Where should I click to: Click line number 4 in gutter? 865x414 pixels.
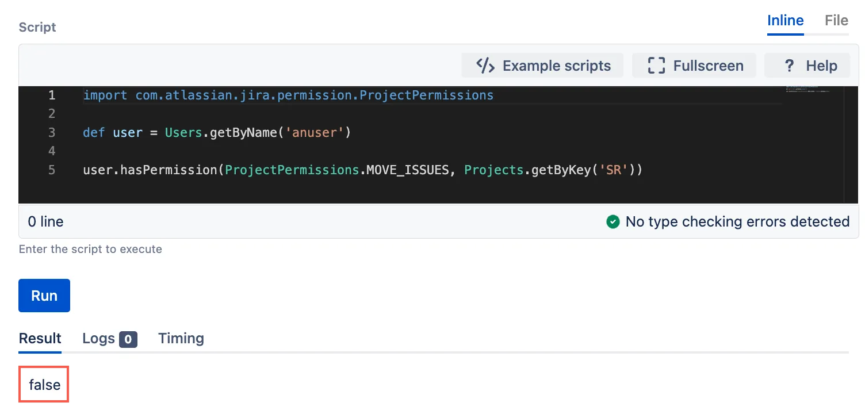(x=52, y=151)
